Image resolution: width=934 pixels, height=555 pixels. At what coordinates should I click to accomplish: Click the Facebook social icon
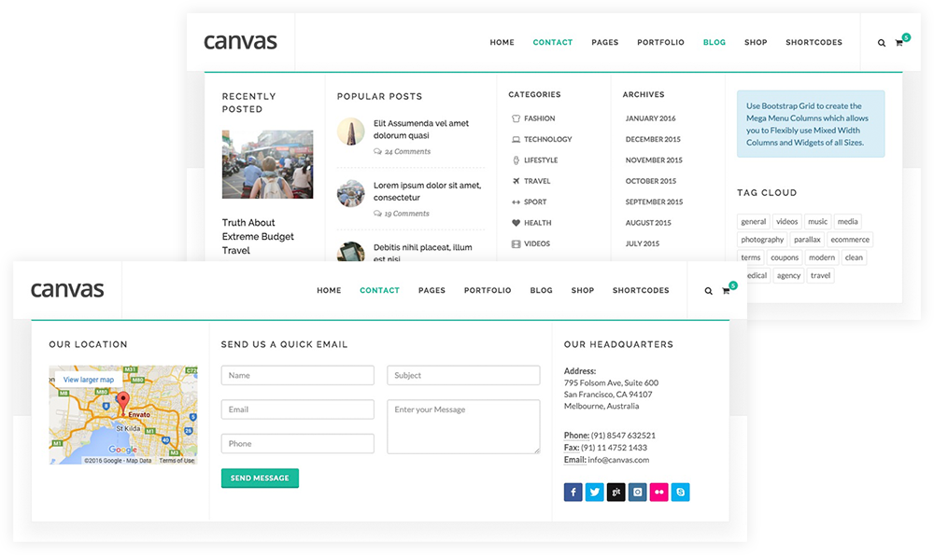[573, 492]
